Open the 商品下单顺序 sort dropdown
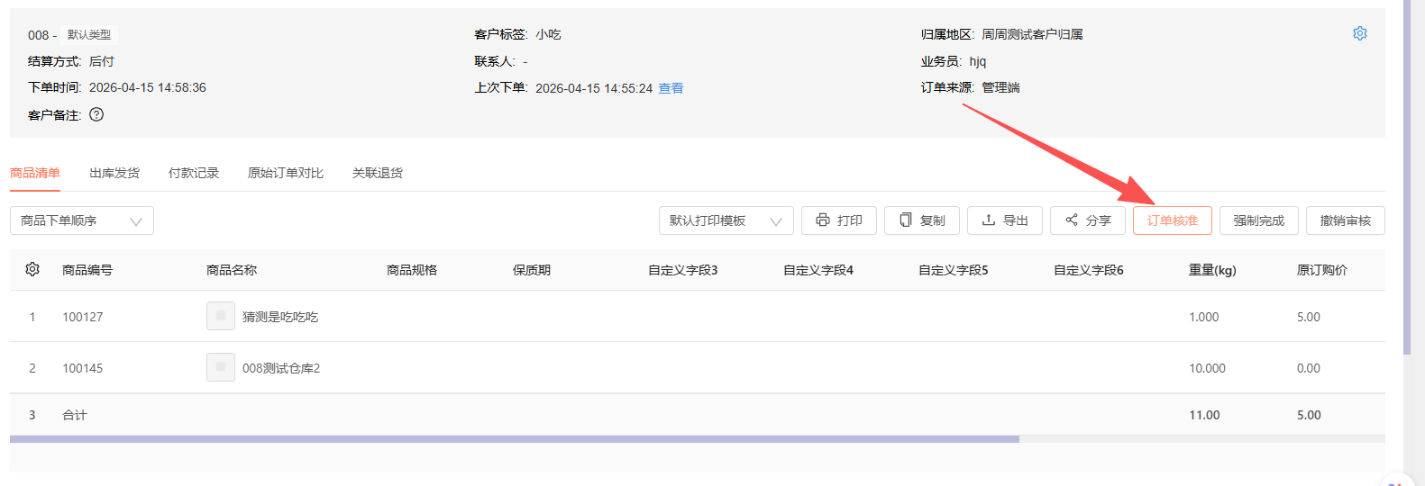Viewport: 1425px width, 486px height. (x=82, y=220)
